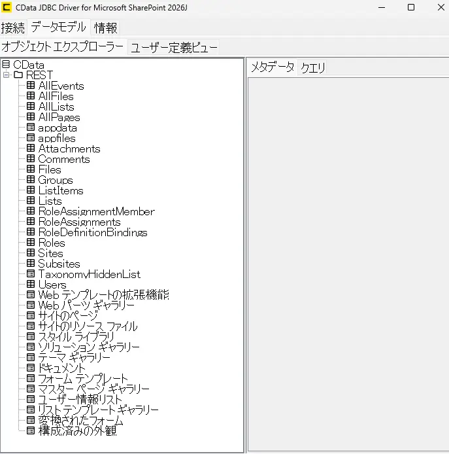The height and width of the screenshot is (454, 449).
Task: Select the フォーム テンプレート entry
Action: (x=83, y=378)
